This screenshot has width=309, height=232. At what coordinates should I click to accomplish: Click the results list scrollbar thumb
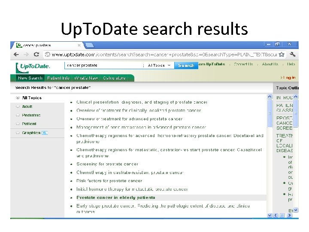[x=270, y=113]
